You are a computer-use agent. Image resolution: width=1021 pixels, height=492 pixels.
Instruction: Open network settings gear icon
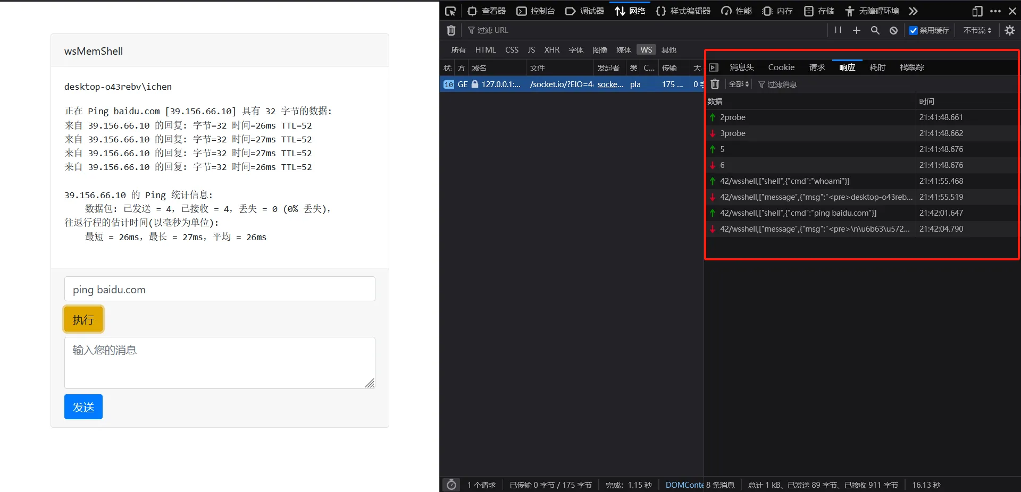[x=1010, y=30]
